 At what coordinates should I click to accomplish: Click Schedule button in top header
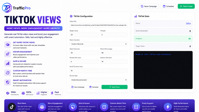(x=168, y=6)
